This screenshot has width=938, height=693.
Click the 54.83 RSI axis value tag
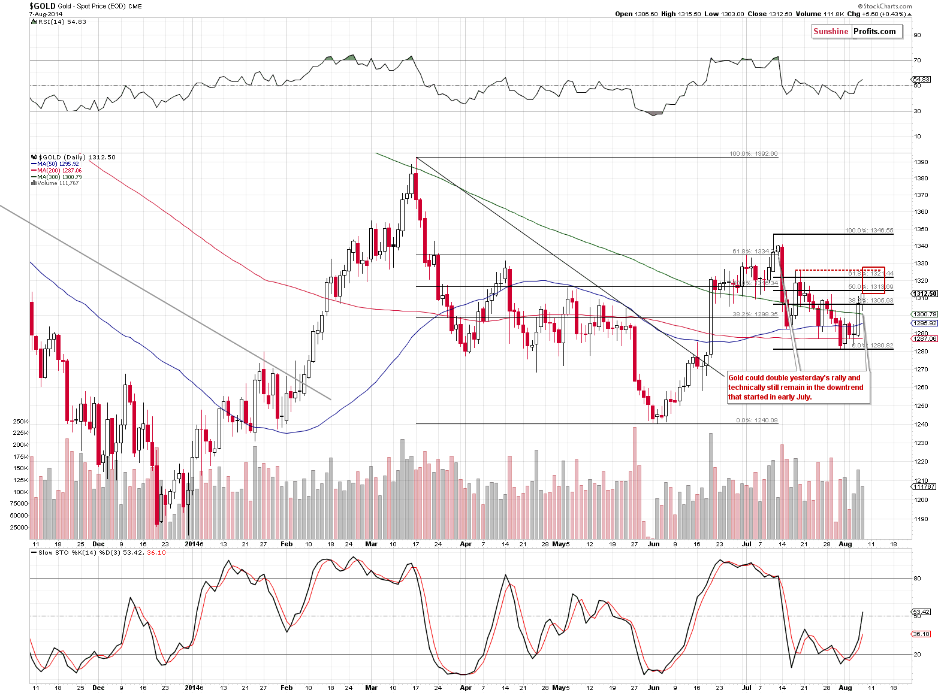tap(921, 79)
